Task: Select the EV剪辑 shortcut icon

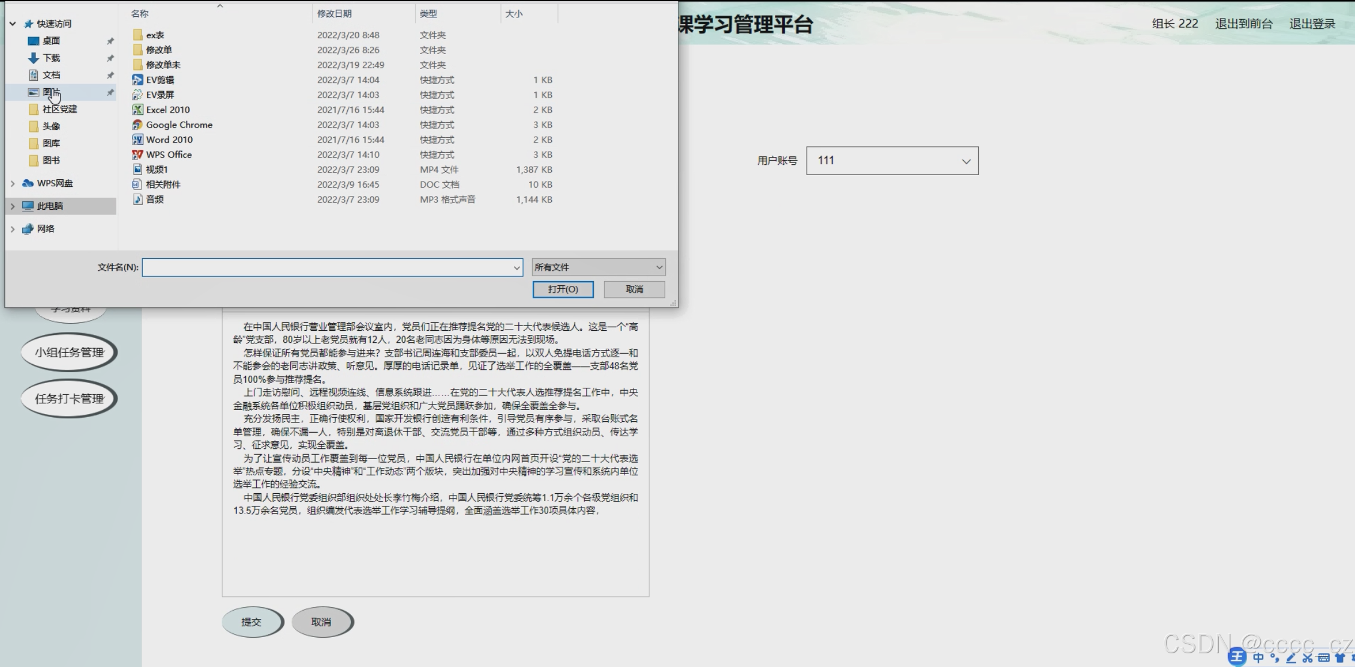Action: coord(137,80)
